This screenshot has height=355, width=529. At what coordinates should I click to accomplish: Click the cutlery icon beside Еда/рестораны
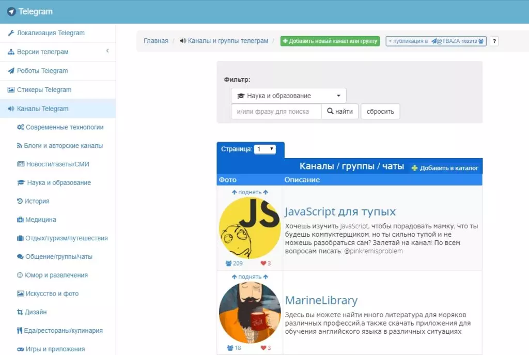point(20,331)
